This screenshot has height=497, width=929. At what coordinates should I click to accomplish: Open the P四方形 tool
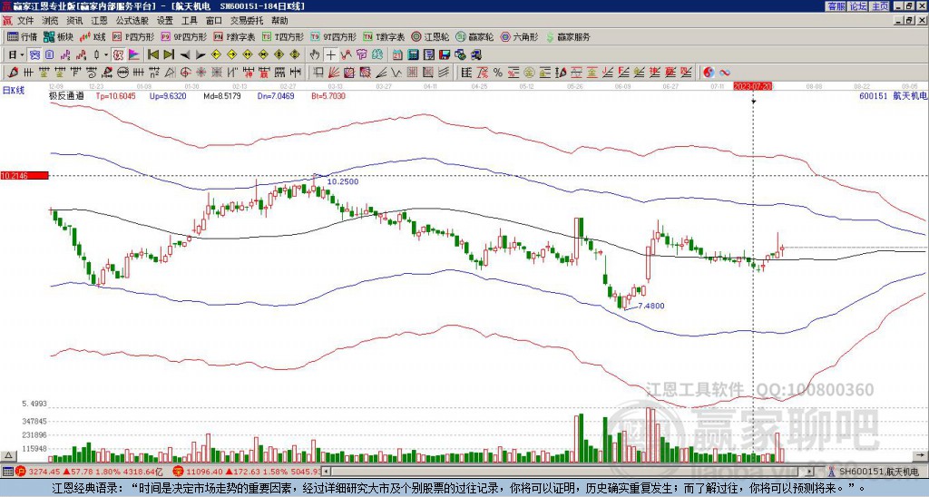point(133,36)
